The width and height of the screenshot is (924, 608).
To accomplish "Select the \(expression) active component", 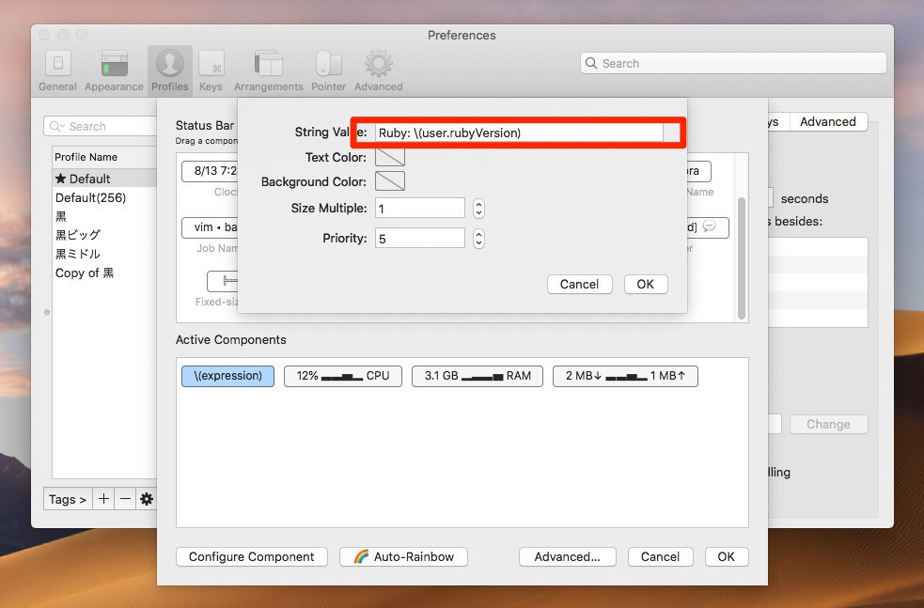I will pyautogui.click(x=228, y=376).
